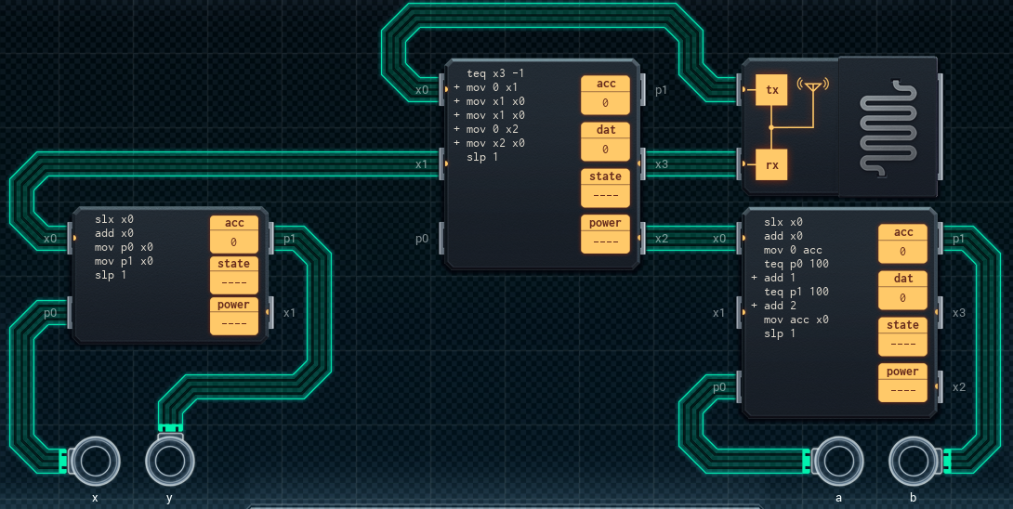Click the round connector labeled x
This screenshot has height=509, width=1013.
(95, 460)
